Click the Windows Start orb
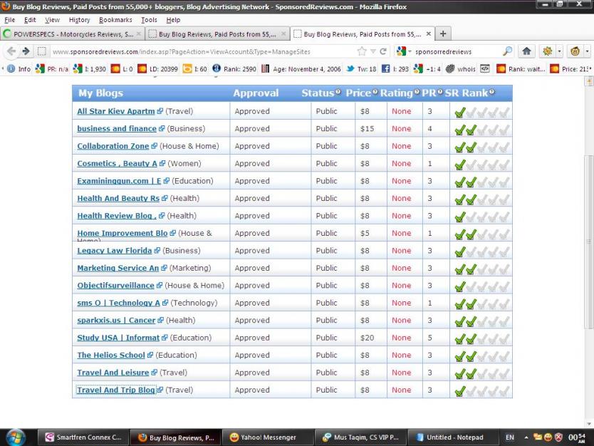This screenshot has width=594, height=446. click(15, 437)
